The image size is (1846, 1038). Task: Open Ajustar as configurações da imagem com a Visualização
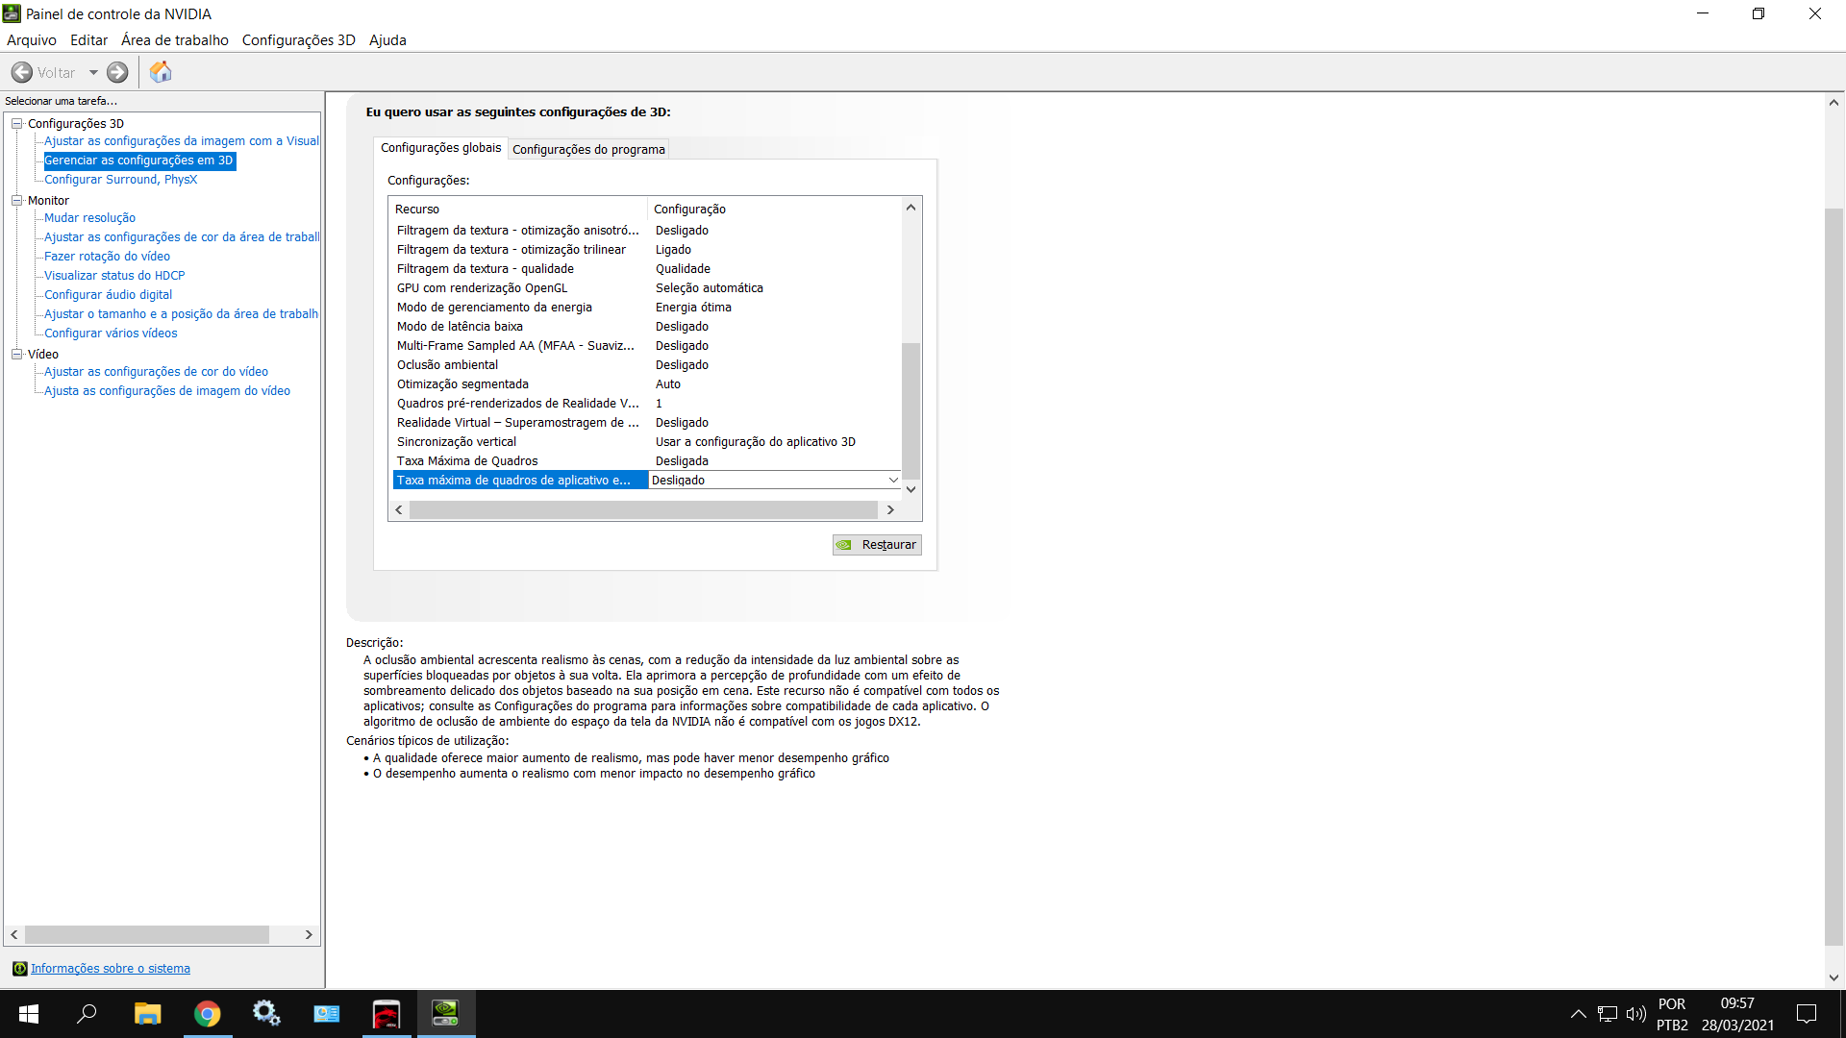coord(182,141)
